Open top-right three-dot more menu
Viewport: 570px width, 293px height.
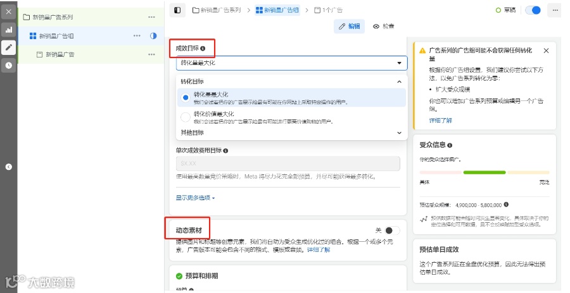555,10
